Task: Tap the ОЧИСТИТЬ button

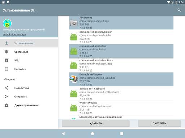Action: click(159, 123)
